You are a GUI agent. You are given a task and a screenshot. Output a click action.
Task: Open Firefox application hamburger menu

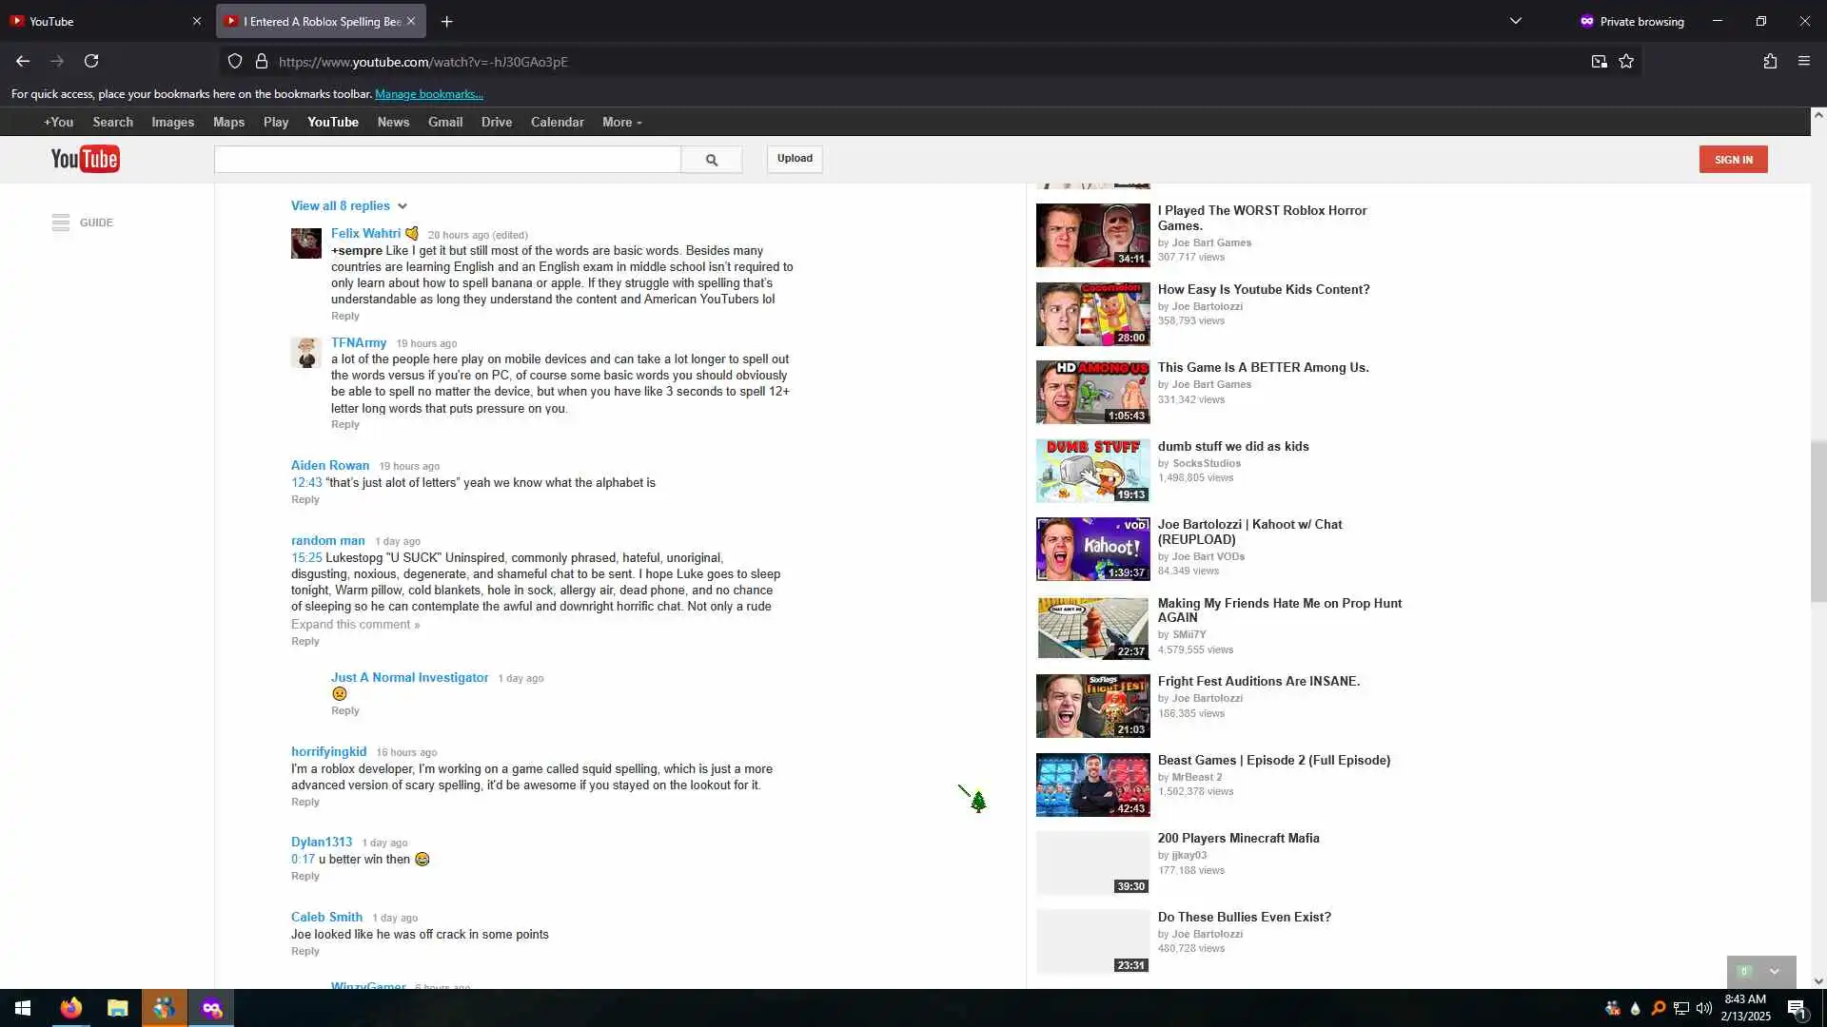(1803, 61)
